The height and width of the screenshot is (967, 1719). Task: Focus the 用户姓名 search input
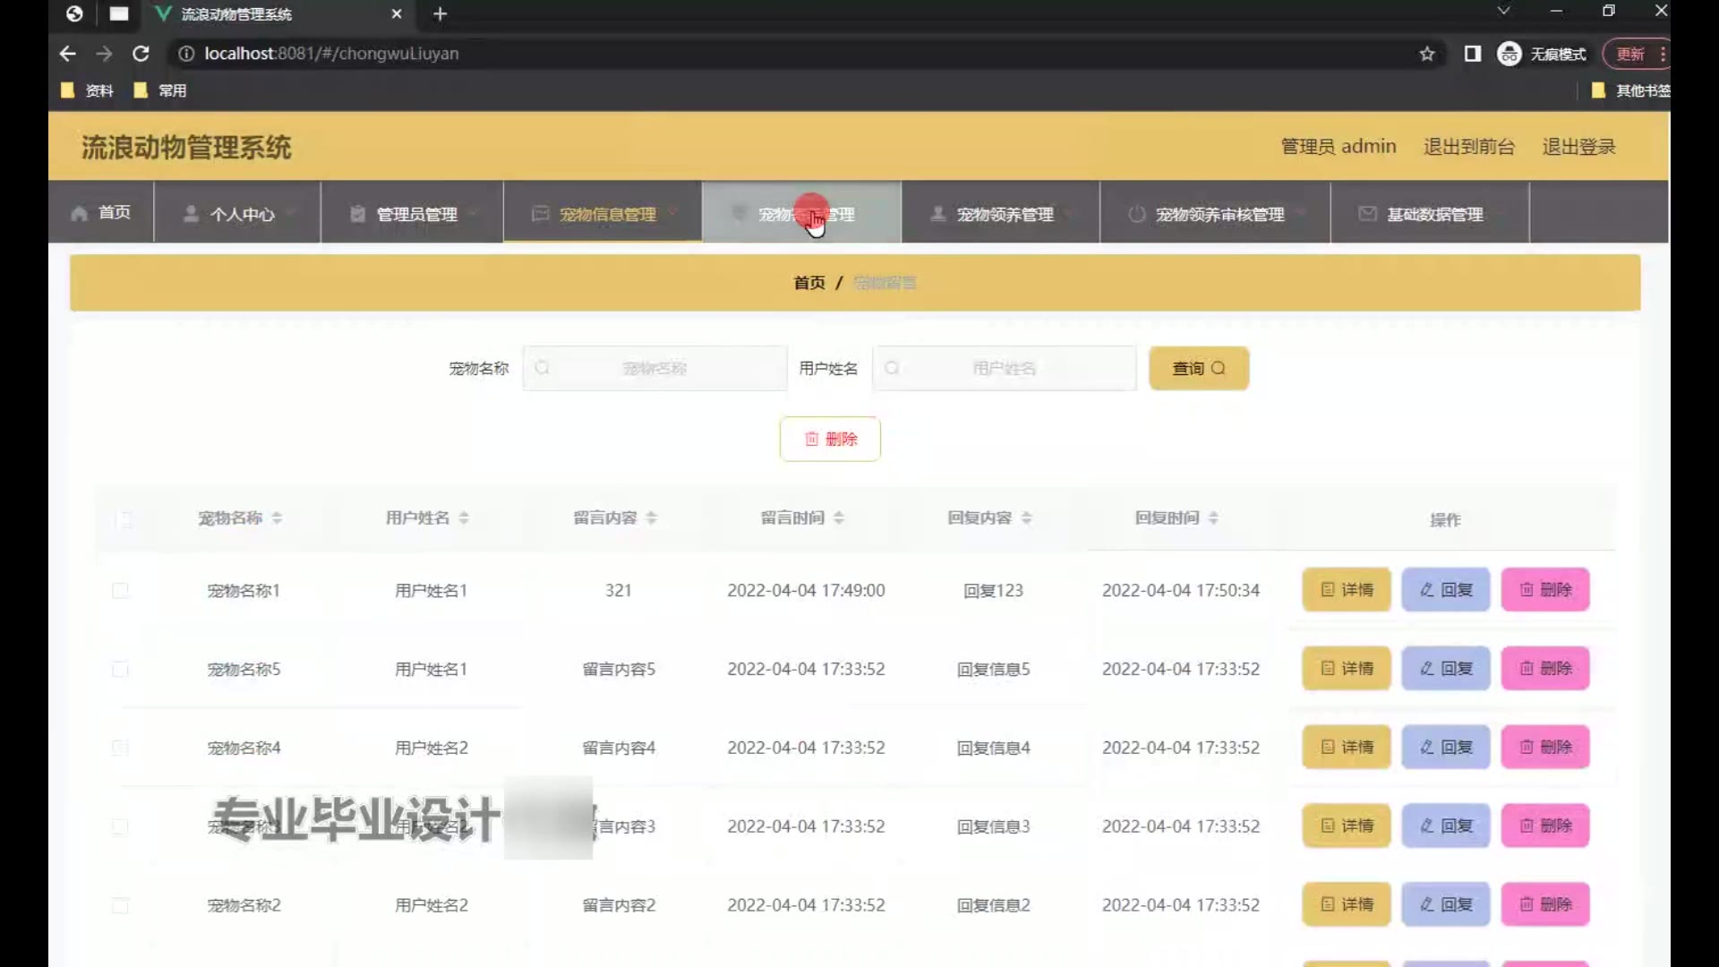pyautogui.click(x=1005, y=368)
